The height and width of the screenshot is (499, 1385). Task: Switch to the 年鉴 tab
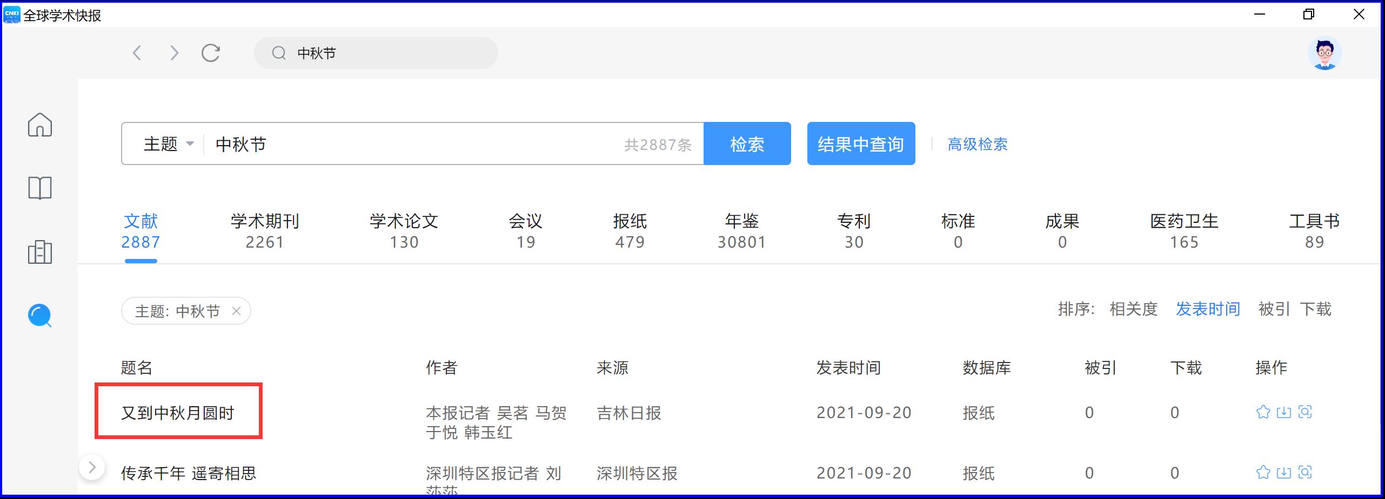pyautogui.click(x=742, y=231)
